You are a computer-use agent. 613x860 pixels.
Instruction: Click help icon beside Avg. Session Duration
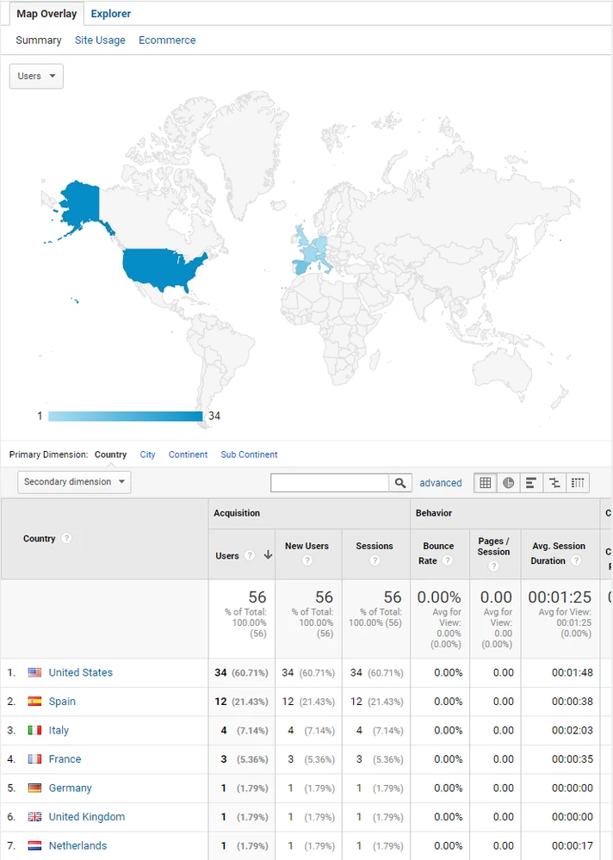click(576, 560)
